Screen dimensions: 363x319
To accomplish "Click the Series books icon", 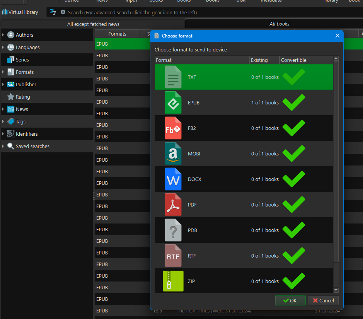I will pyautogui.click(x=11, y=60).
